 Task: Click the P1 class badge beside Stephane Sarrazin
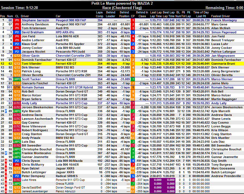[17, 20]
